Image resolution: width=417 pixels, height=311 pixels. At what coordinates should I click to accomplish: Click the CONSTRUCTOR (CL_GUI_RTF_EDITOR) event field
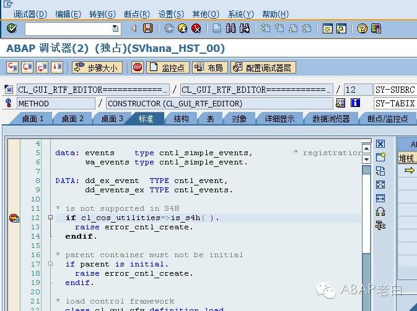click(x=219, y=103)
